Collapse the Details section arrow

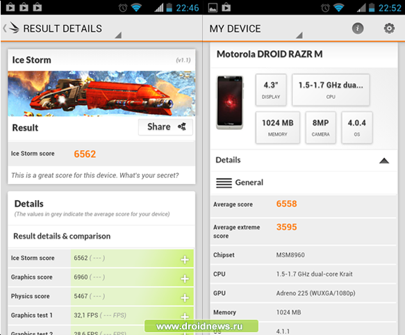tap(384, 161)
